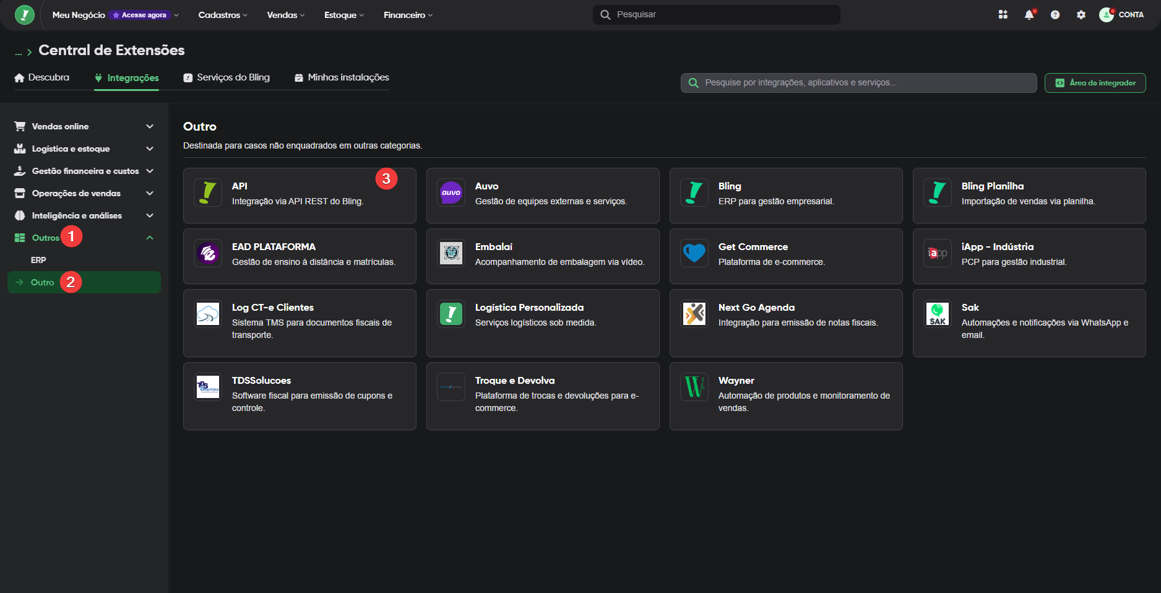Select the Integrações tab

126,77
